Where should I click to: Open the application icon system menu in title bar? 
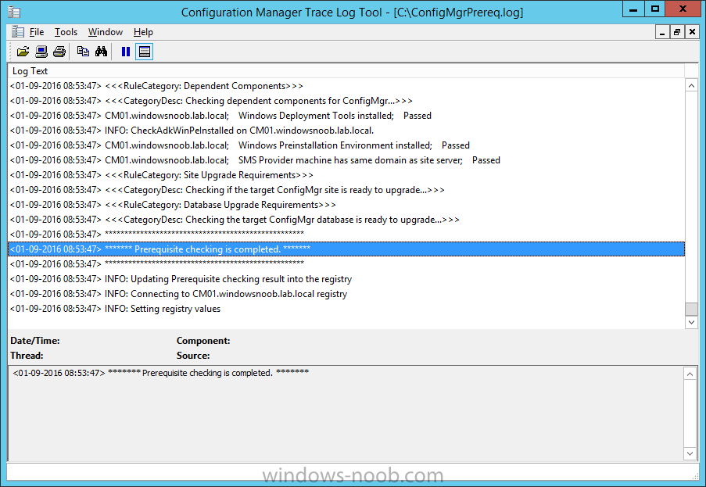14,13
